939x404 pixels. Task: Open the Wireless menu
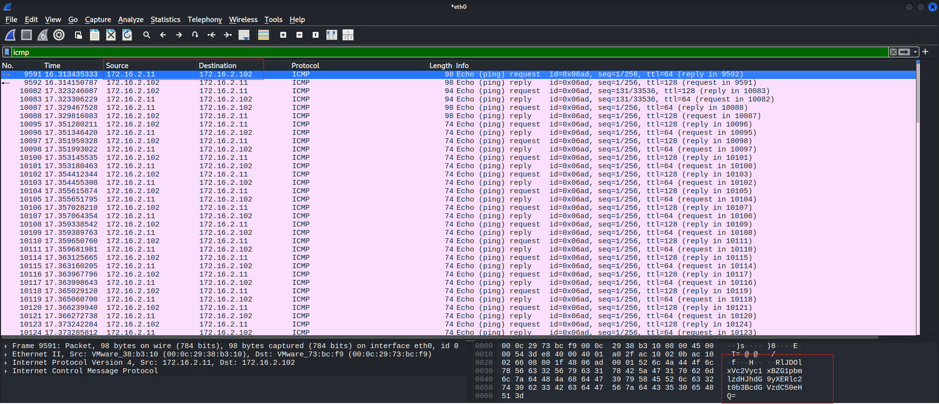[x=243, y=20]
